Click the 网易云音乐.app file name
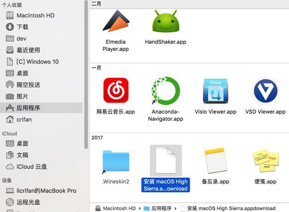 click(116, 111)
